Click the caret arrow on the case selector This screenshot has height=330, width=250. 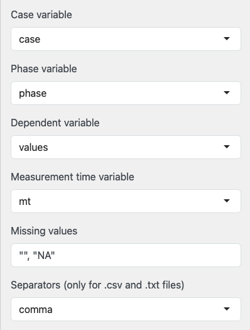pos(227,39)
